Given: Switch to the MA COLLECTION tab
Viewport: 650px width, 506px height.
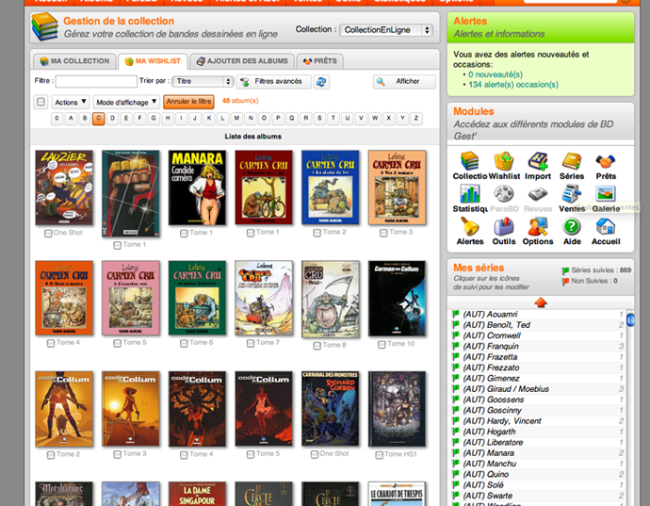Looking at the screenshot, I should tap(74, 61).
